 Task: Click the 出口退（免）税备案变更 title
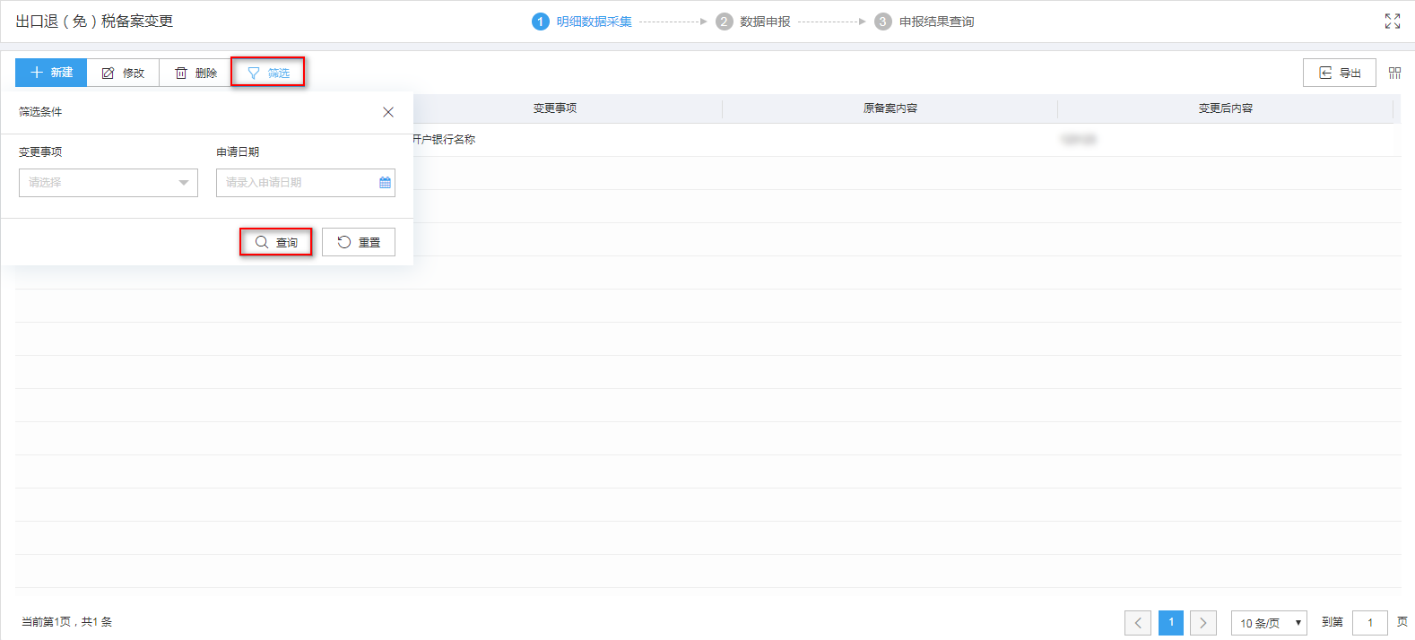(94, 22)
